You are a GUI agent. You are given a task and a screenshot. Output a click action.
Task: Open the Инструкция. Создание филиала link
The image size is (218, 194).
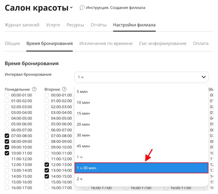point(115,8)
